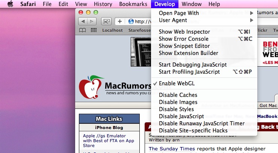Open the Apple menu
This screenshot has height=153, width=278.
click(10, 4)
